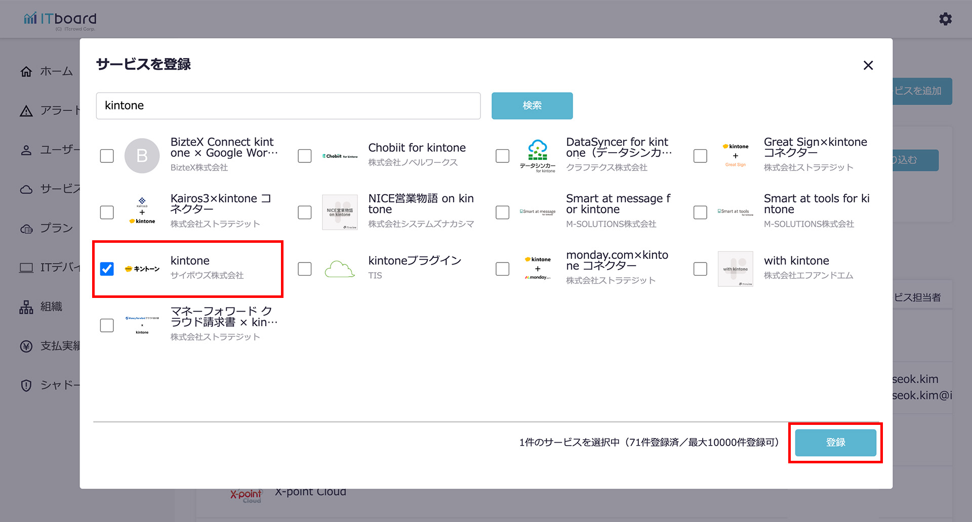The image size is (972, 522).
Task: Close the service registration dialog
Action: tap(868, 65)
